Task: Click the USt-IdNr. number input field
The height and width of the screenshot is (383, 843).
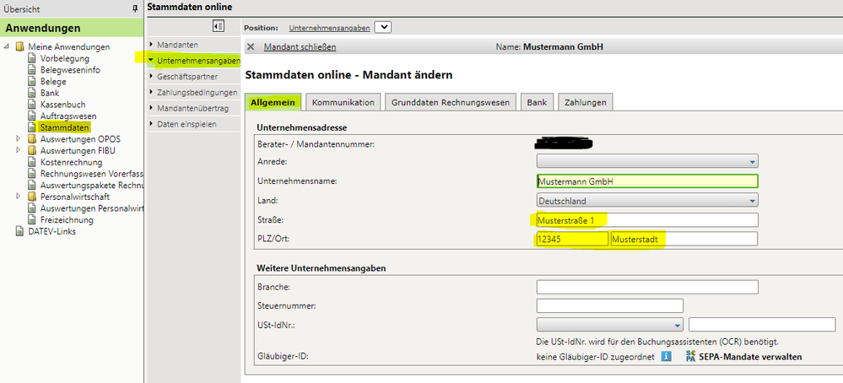Action: pyautogui.click(x=762, y=325)
